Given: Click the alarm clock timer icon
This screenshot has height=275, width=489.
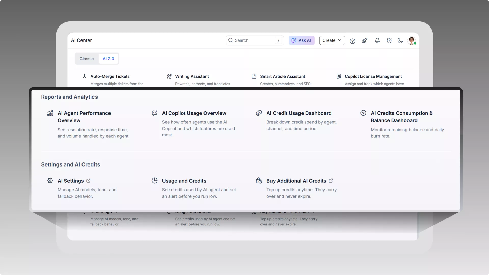Looking at the screenshot, I should [x=389, y=40].
